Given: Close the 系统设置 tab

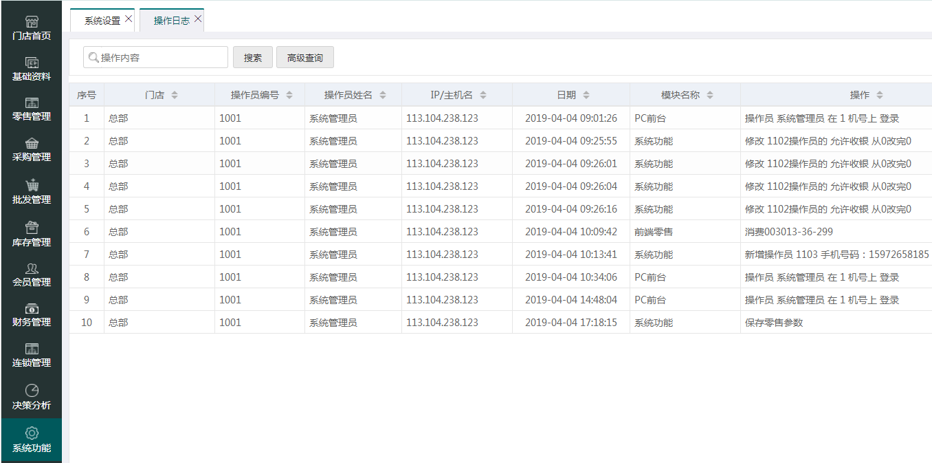Looking at the screenshot, I should [x=129, y=19].
